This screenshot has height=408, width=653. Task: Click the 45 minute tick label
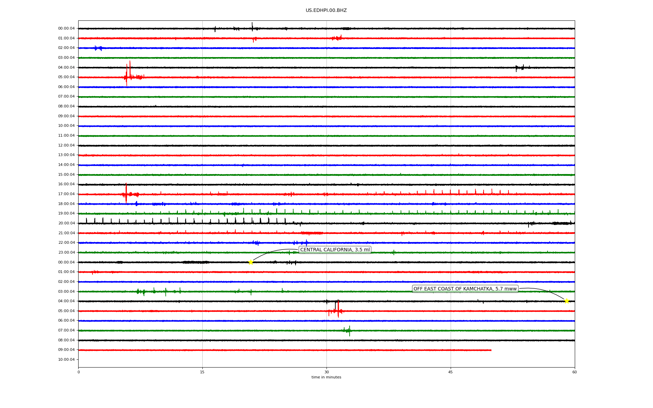[450, 372]
